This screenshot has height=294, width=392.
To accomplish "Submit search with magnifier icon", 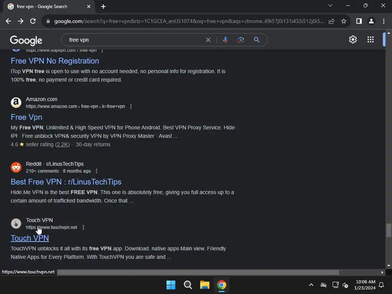I will tap(256, 40).
